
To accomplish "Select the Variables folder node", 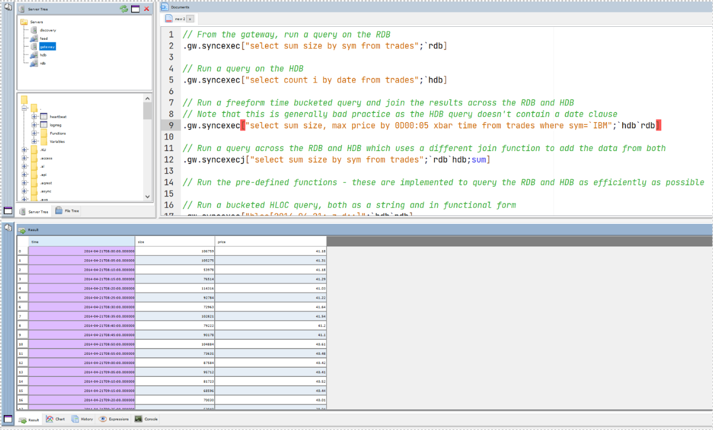I will 57,142.
